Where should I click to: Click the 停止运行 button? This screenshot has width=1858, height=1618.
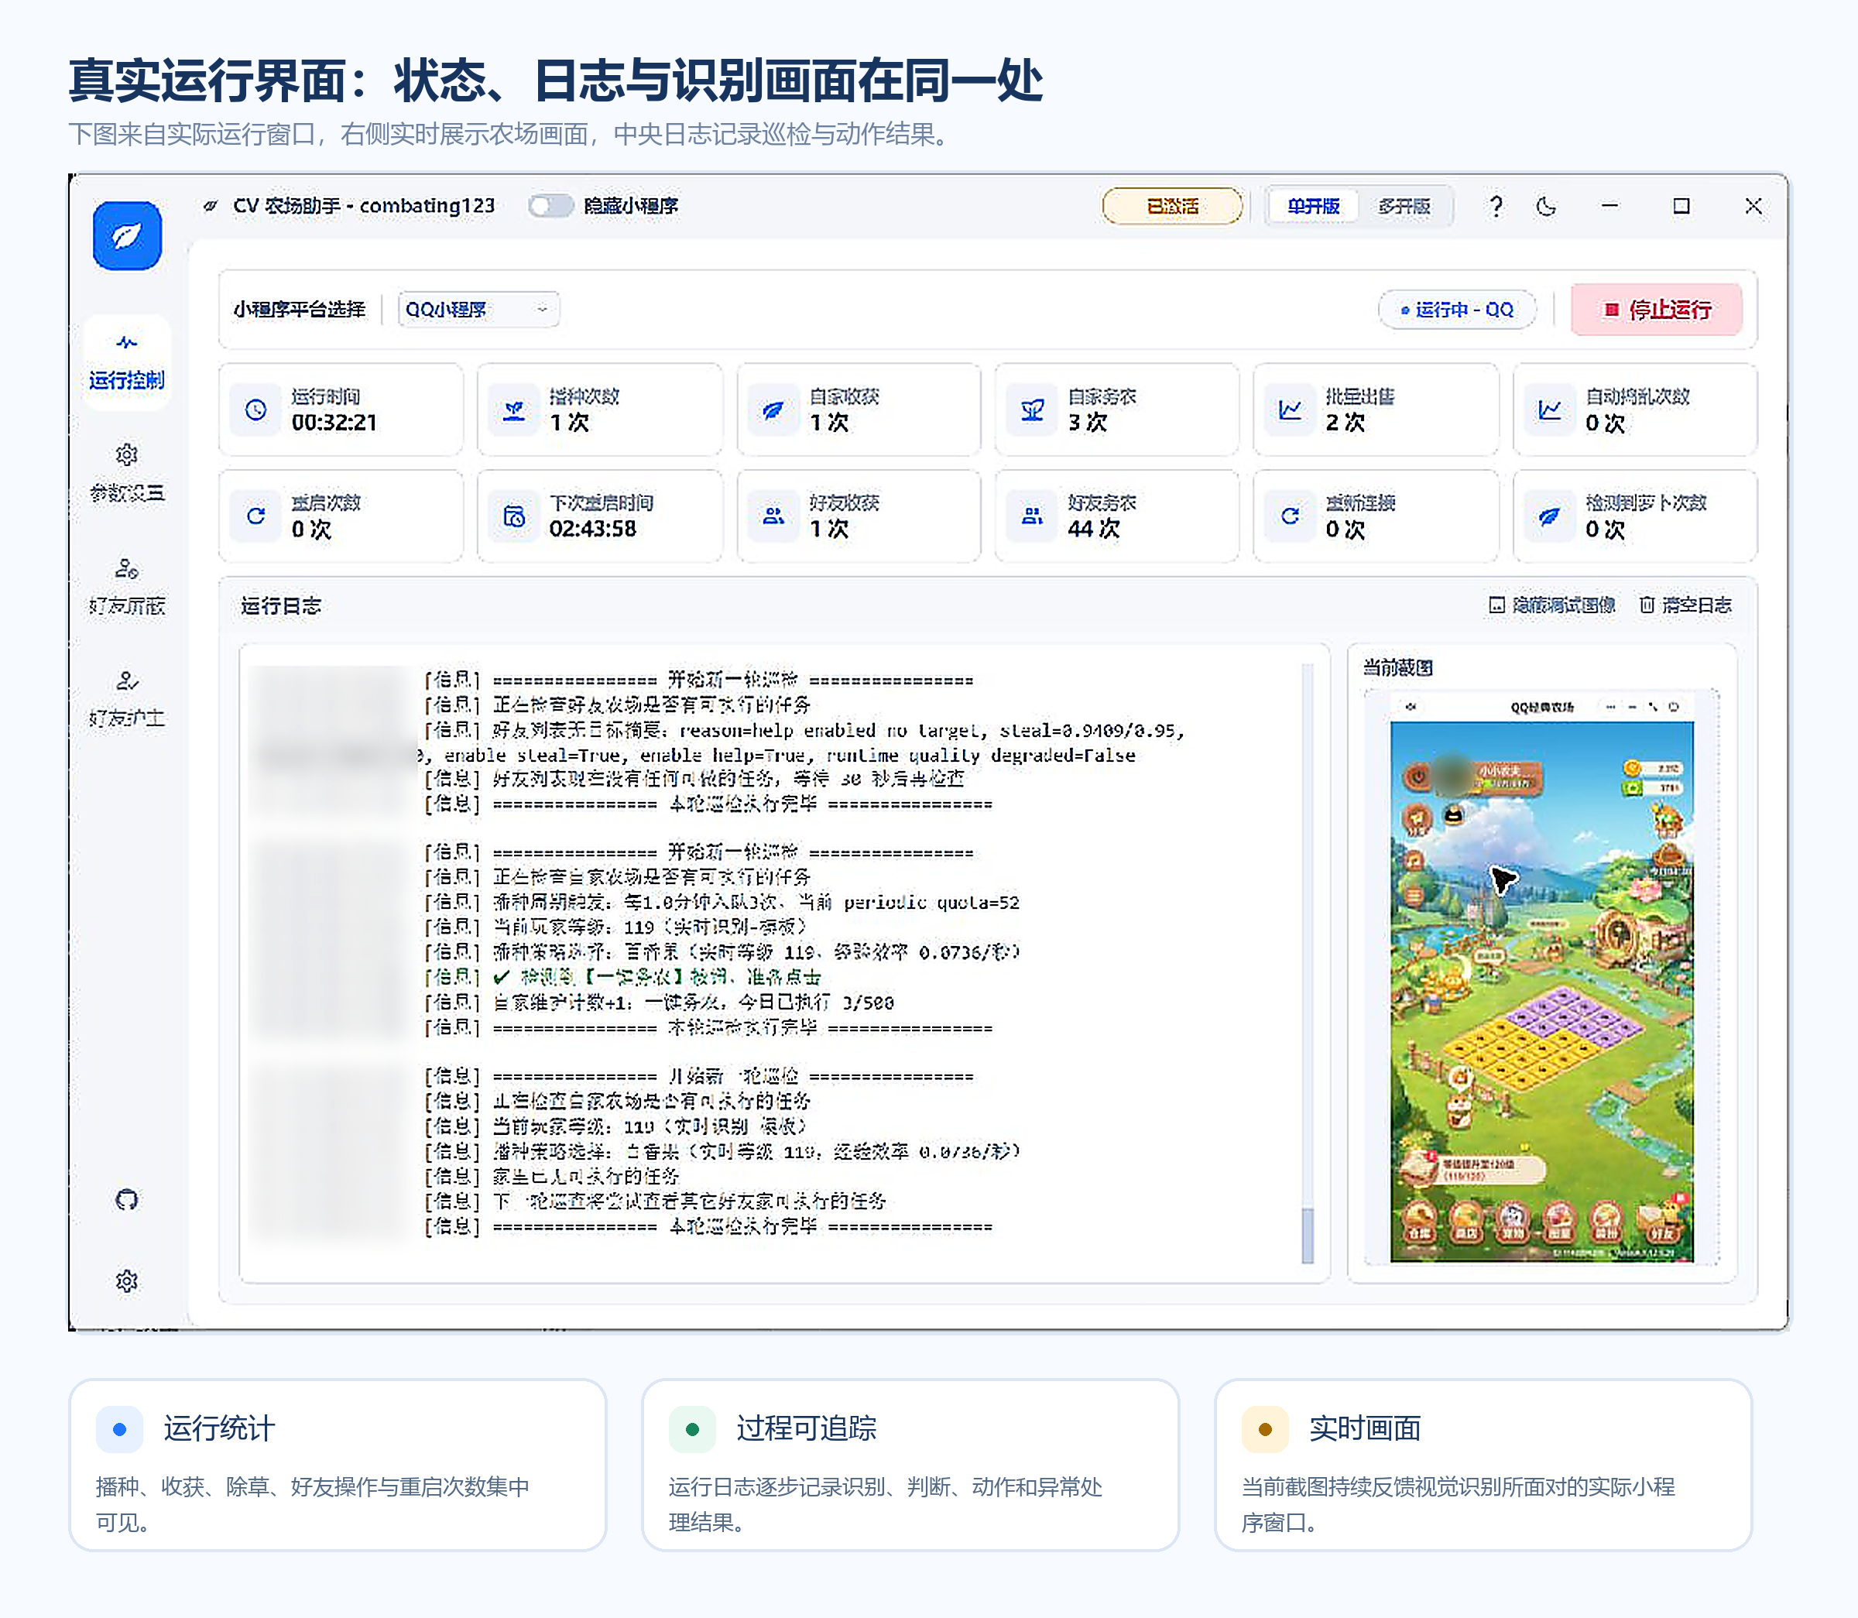1657,310
